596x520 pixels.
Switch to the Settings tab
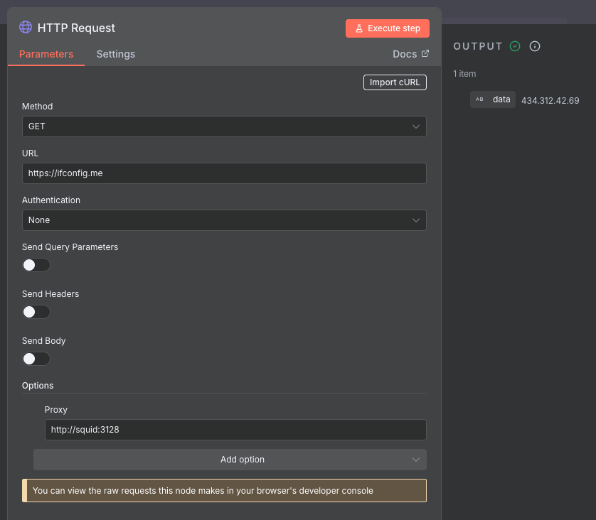(x=115, y=54)
